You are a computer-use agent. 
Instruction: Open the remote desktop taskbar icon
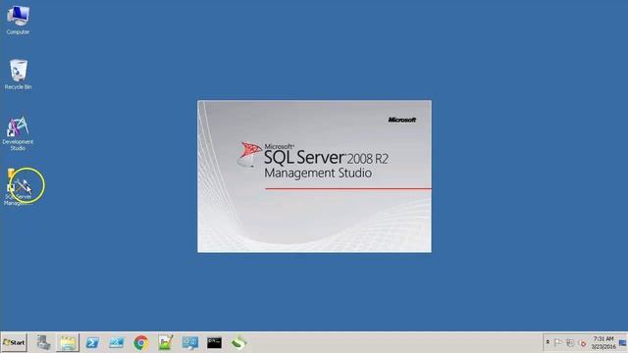189,342
